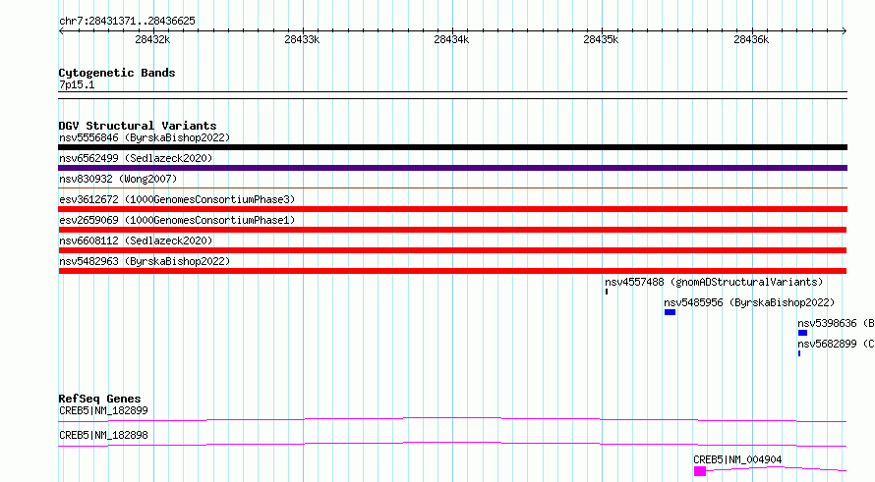Click the 28432k ruler tick label
This screenshot has height=482, width=875.
point(152,39)
